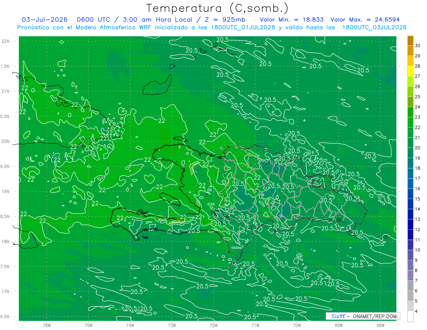Click the colorbar scale label "10"
Viewport: 427px width, 330px height.
coord(417,250)
